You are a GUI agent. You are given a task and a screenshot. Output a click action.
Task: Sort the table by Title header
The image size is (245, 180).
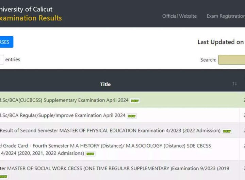pos(105,84)
